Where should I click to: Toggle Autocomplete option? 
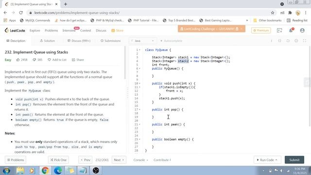[x=171, y=41]
